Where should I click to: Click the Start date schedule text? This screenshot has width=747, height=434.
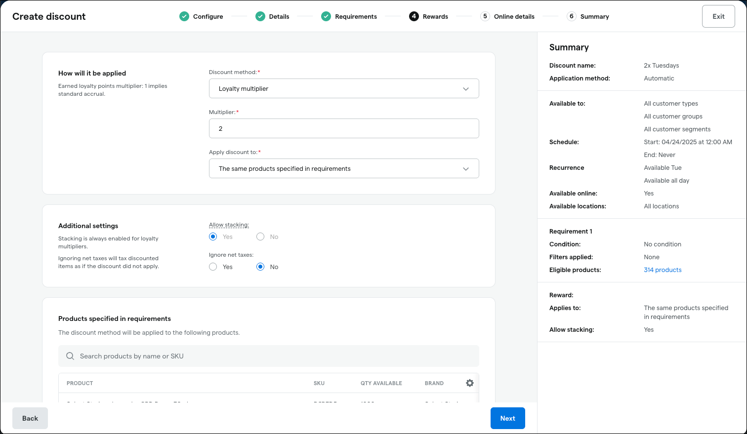(x=688, y=142)
